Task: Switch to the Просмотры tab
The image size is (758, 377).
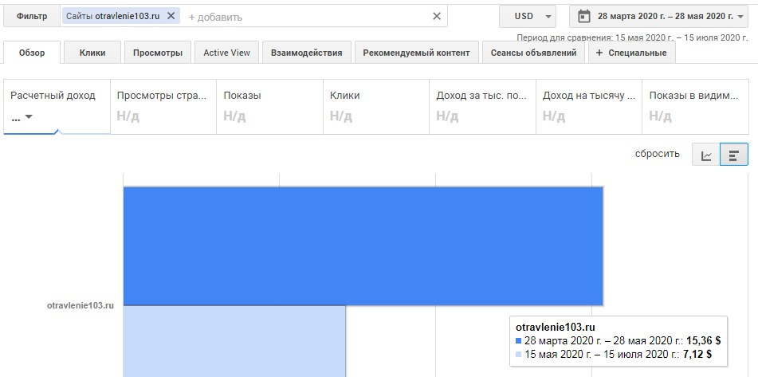Action: click(157, 53)
